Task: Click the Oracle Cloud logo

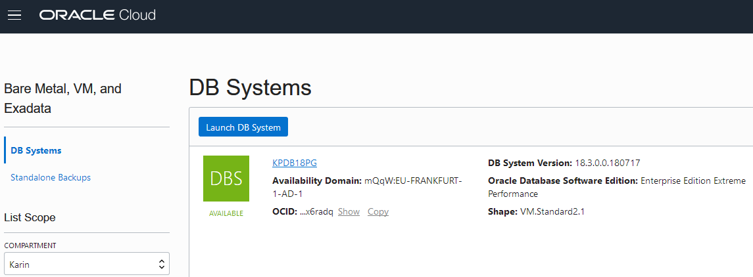Action: coord(97,15)
